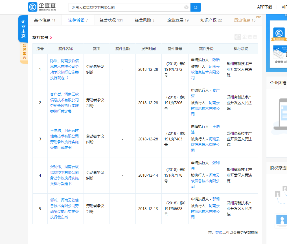Click case number 191执7178号 cell
This screenshot has height=244, width=287.
175,175
